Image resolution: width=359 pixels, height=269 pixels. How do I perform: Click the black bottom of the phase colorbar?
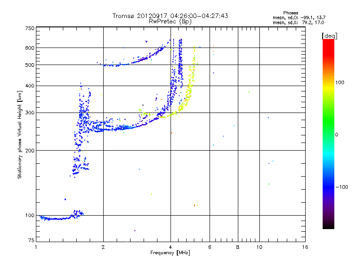click(x=328, y=226)
